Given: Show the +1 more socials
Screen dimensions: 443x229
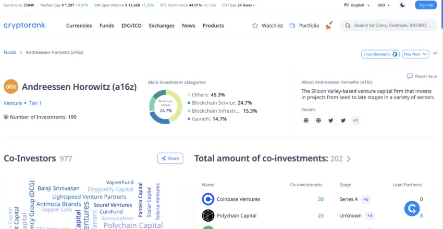Looking at the screenshot, I should click(x=355, y=120).
